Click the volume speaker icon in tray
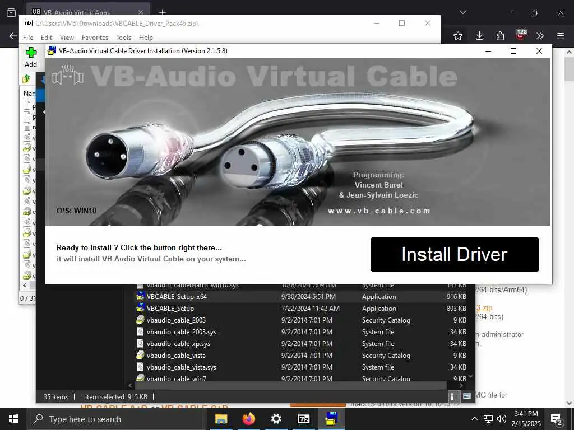 point(501,419)
